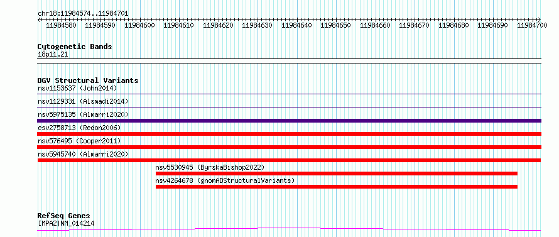
Task: Click the red nsv576495 variant bar
Action: [289, 147]
